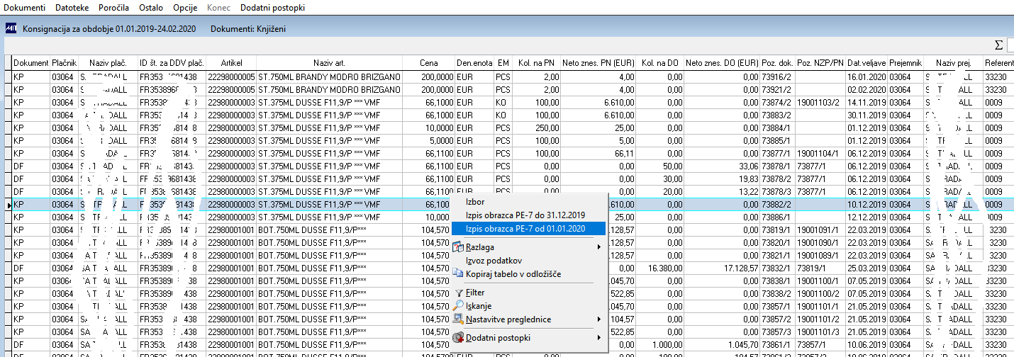
Task: Click the Artikel column header
Action: (231, 63)
